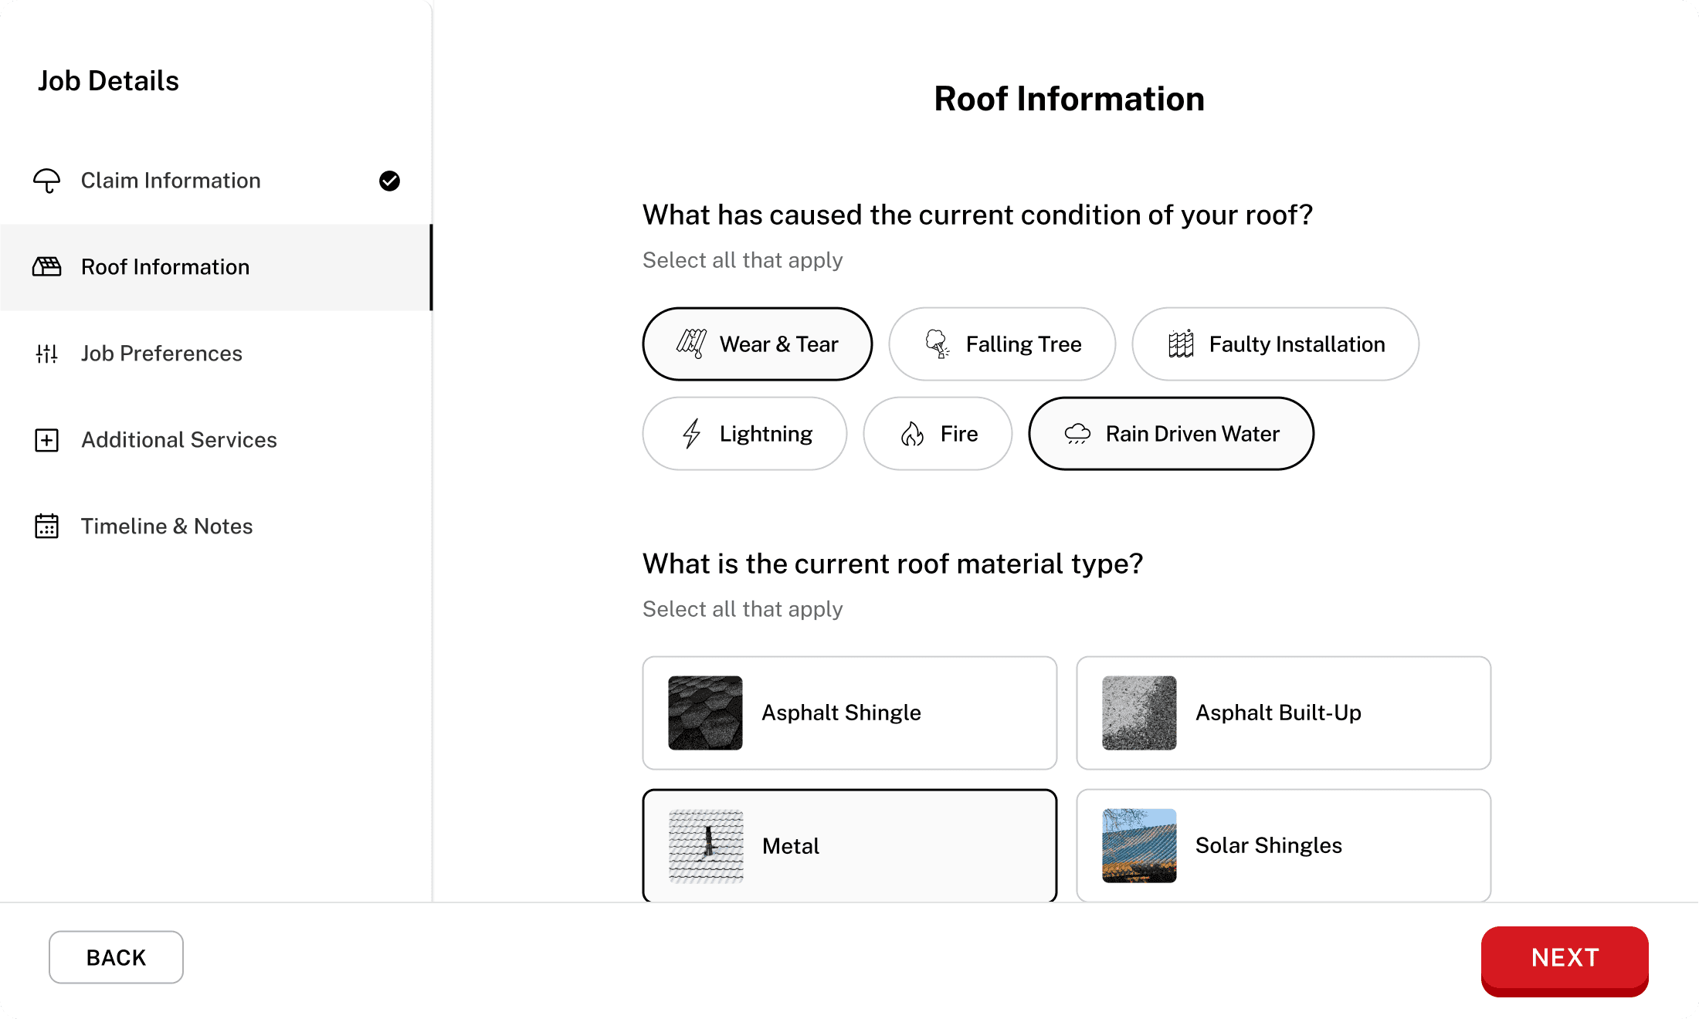Open the Job Preferences step
This screenshot has width=1699, height=1019.
point(161,354)
